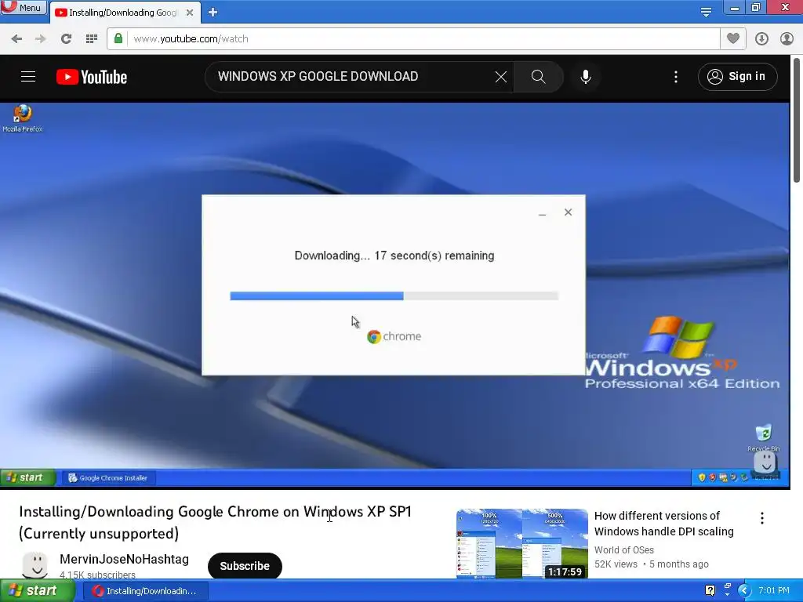
Task: Open Opera's tab menu icon in the title bar
Action: [706, 11]
